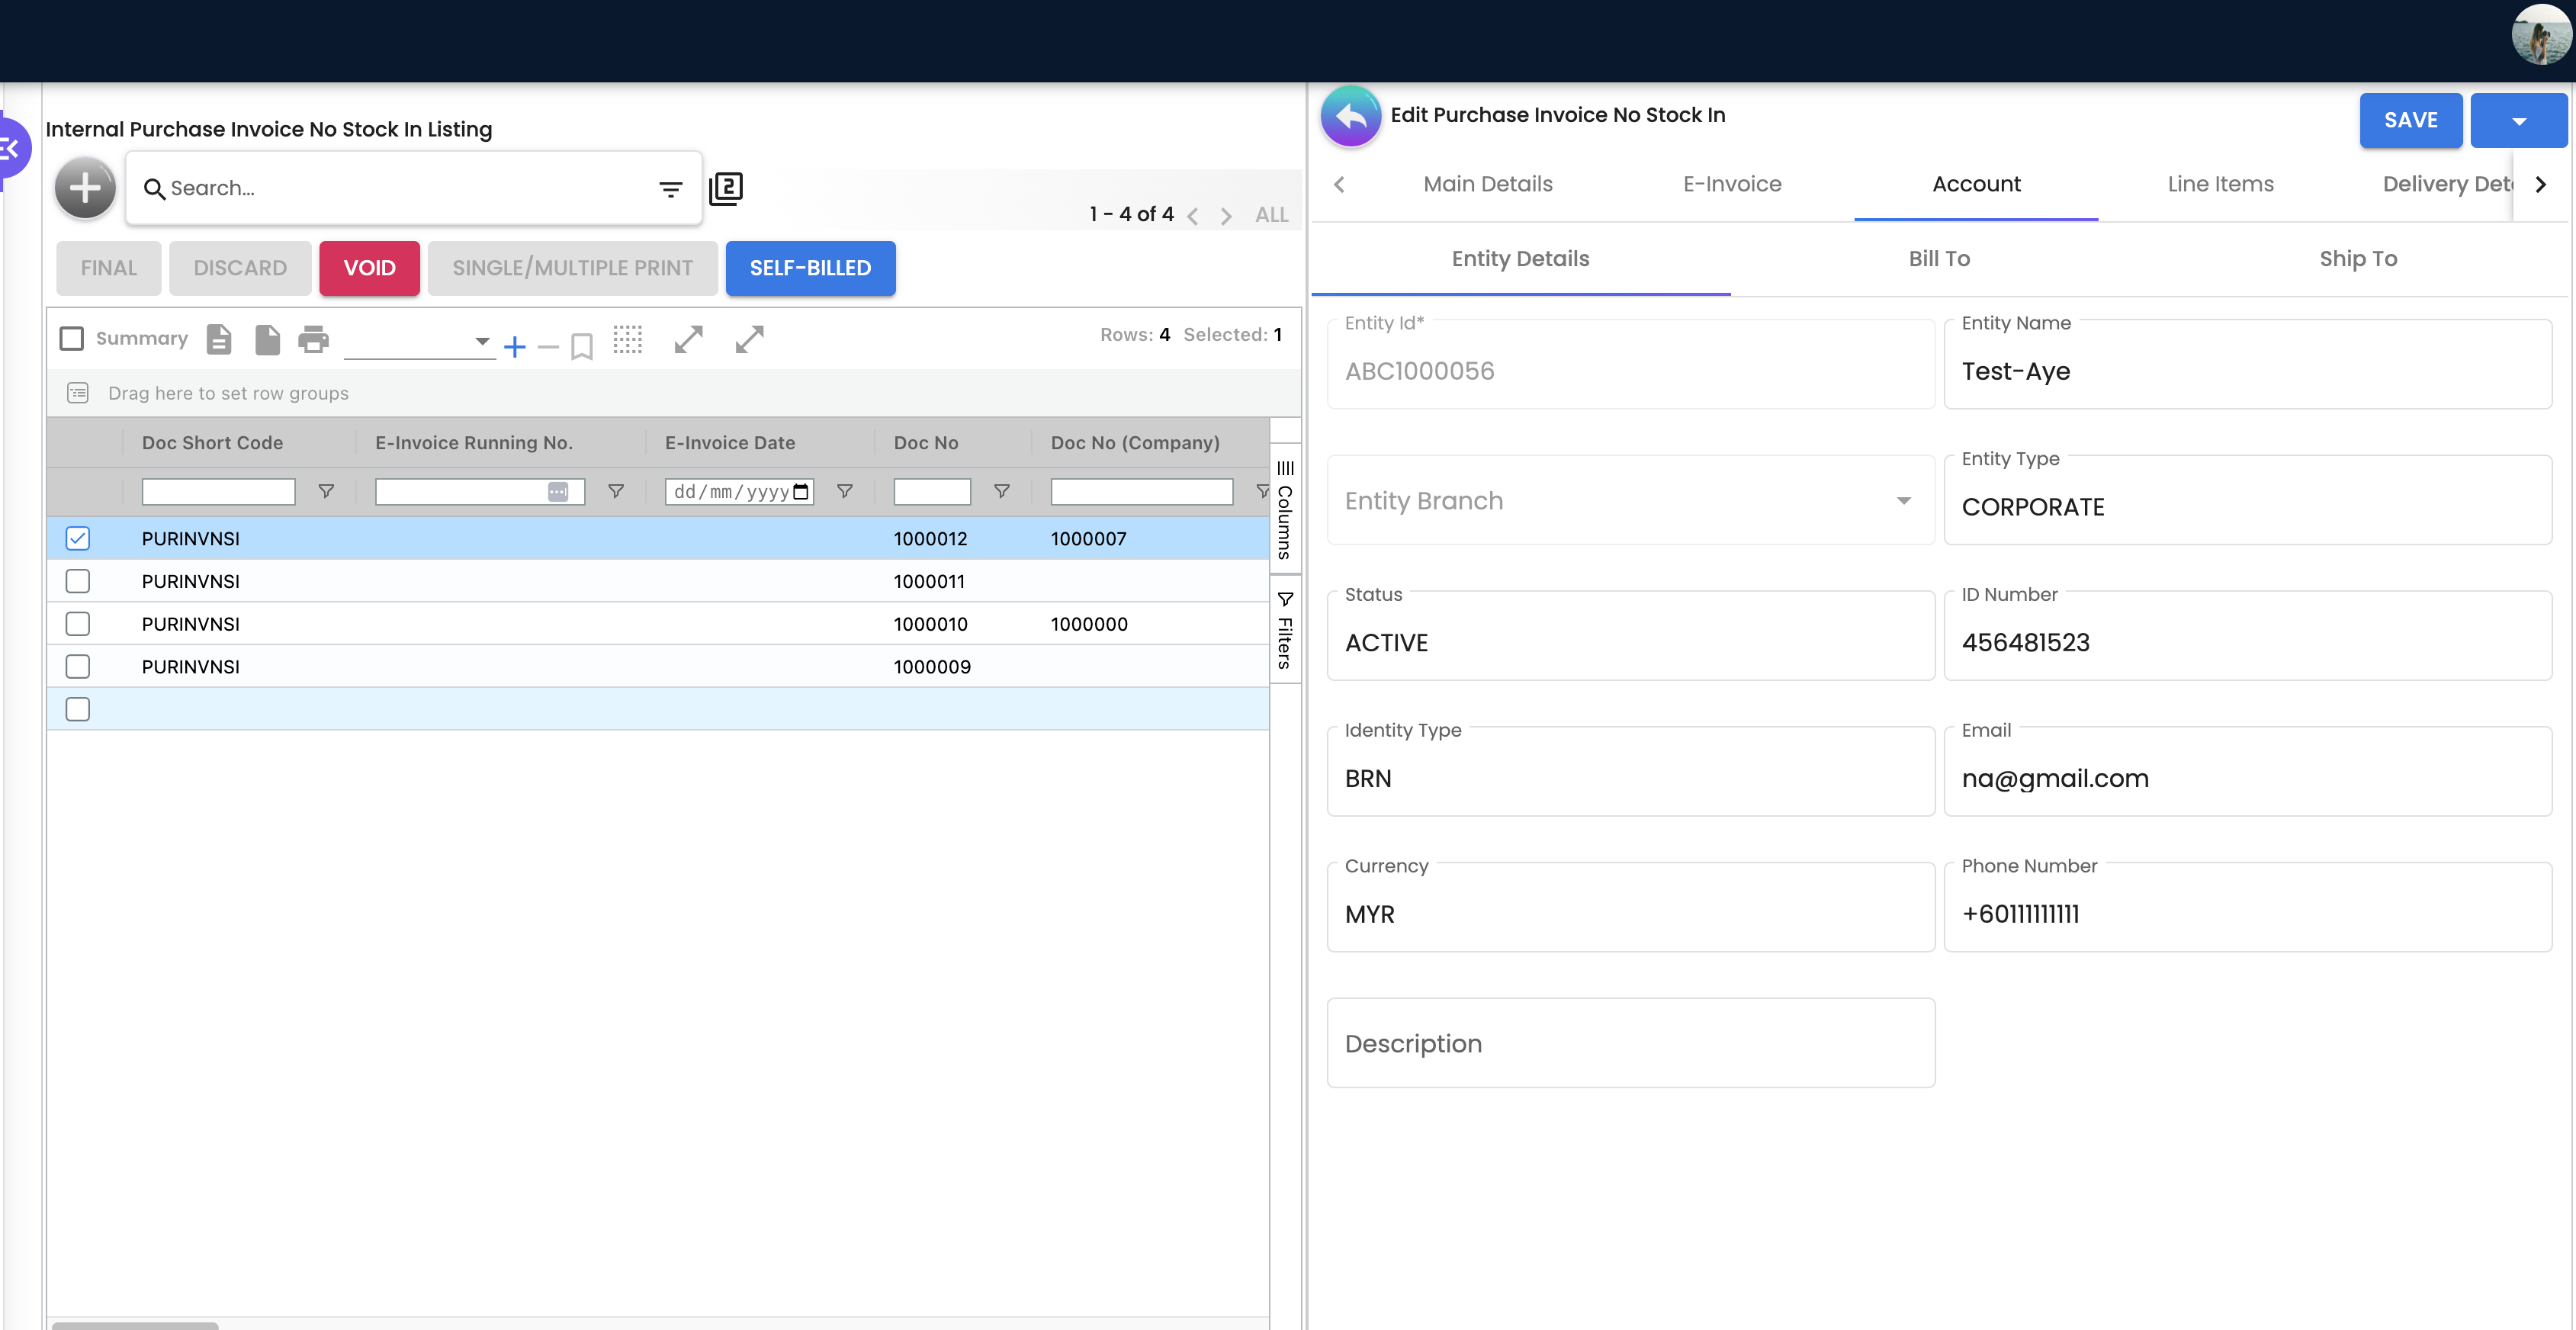The height and width of the screenshot is (1330, 2576).
Task: Go to previous page of results
Action: [1192, 215]
